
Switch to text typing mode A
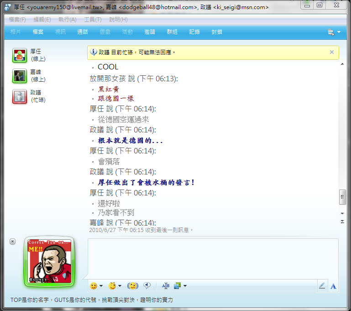click(333, 286)
